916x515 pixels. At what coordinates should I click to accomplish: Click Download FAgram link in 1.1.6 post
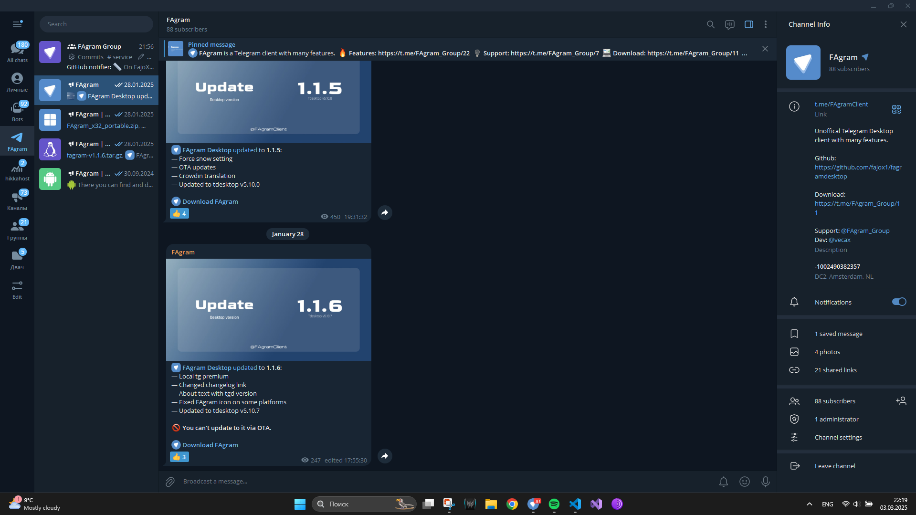pos(210,445)
